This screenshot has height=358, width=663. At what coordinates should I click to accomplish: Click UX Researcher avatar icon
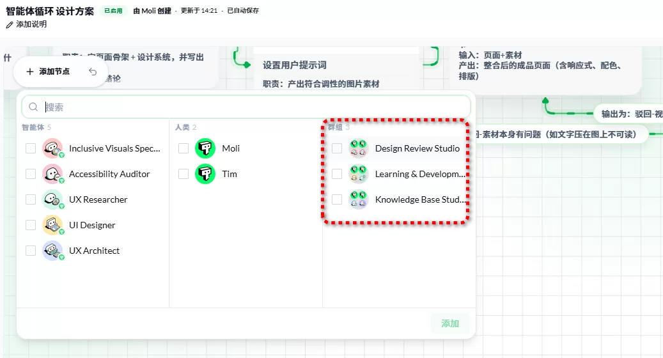point(52,199)
